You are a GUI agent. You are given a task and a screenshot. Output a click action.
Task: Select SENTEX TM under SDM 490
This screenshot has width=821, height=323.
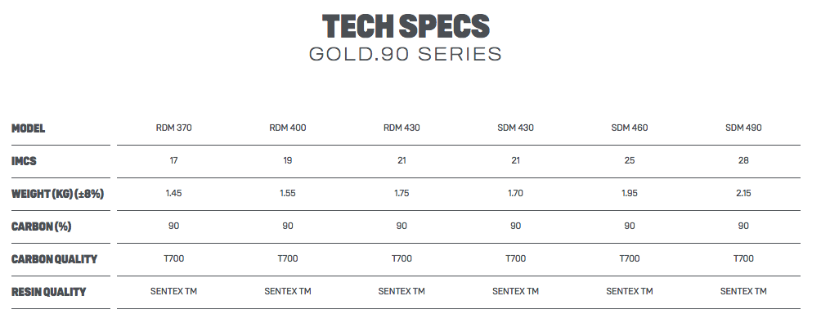coord(743,291)
